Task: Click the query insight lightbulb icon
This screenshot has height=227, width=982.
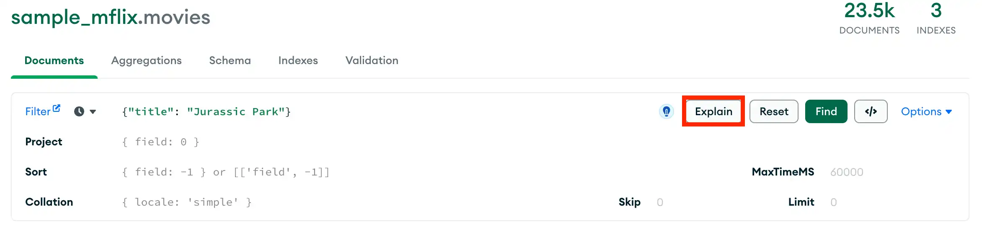Action: [666, 111]
